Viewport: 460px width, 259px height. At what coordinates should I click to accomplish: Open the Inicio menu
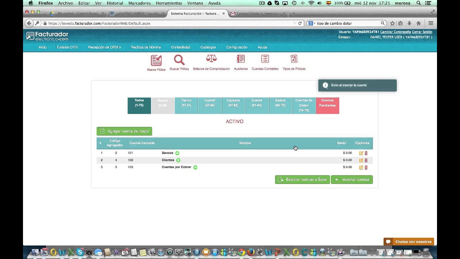(x=42, y=47)
